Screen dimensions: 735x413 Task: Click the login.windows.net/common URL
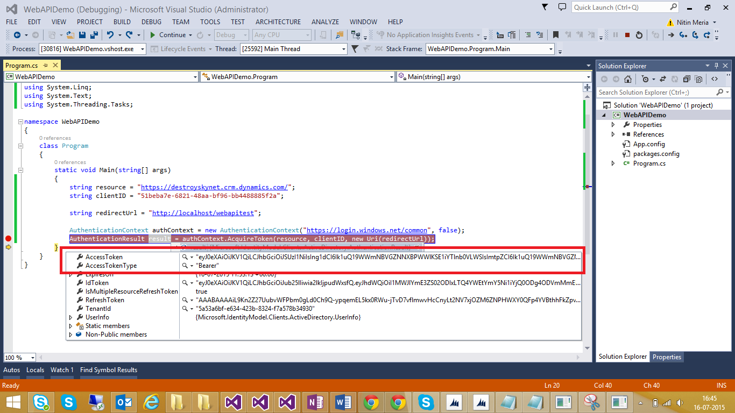(x=367, y=230)
